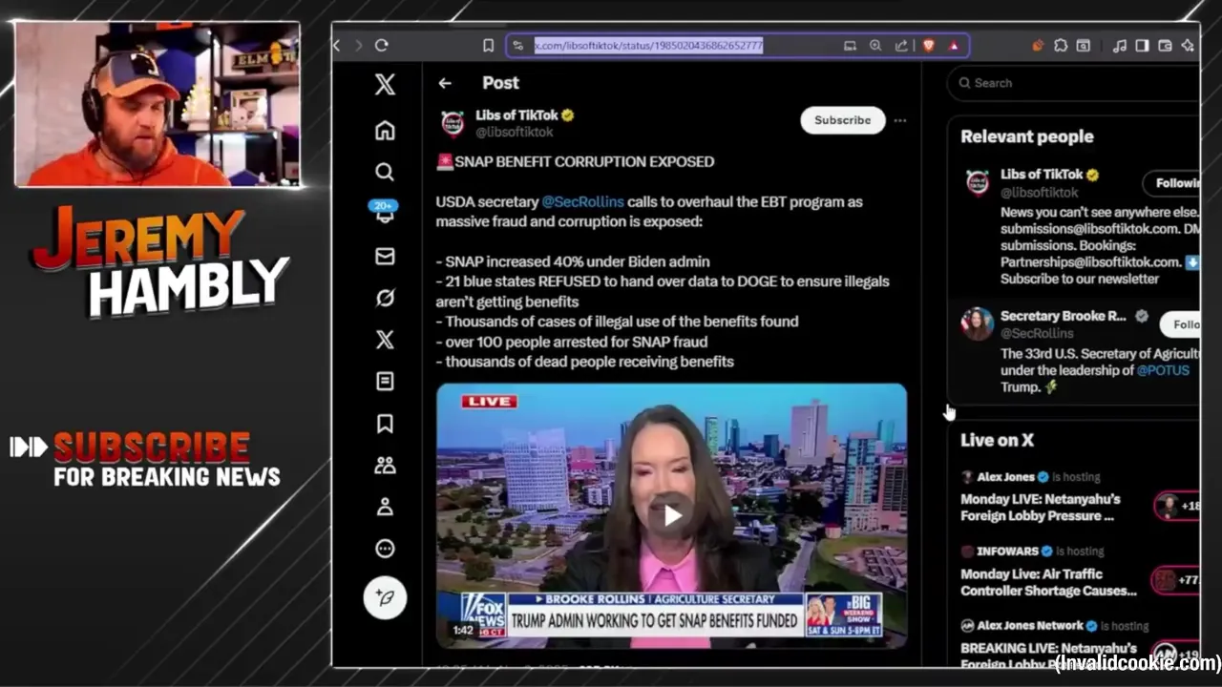Open @SecRollins handle in Relevant people
Viewport: 1222px width, 687px height.
tap(1037, 333)
